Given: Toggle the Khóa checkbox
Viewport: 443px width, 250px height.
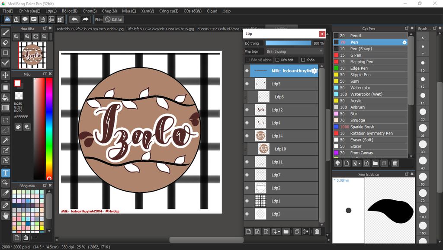Looking at the screenshot, I should 303,60.
